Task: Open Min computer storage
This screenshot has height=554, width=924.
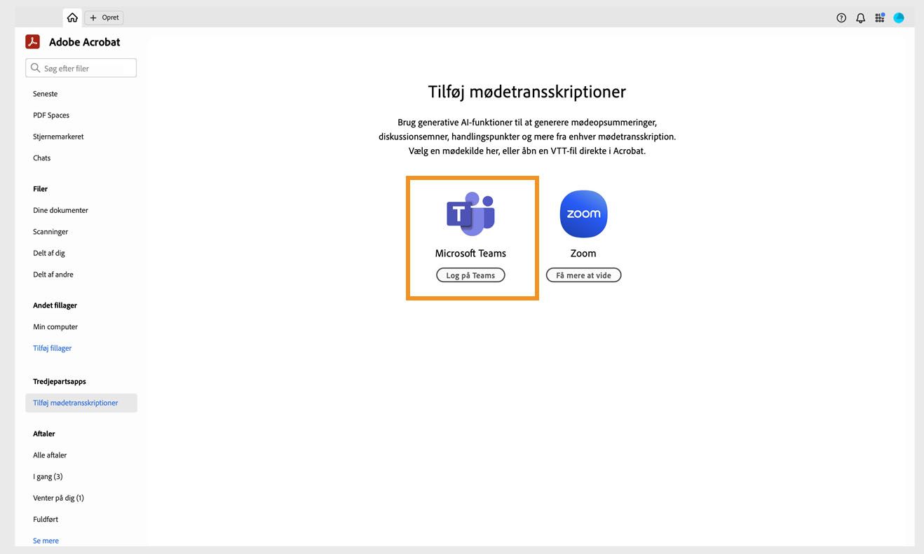Action: 55,327
